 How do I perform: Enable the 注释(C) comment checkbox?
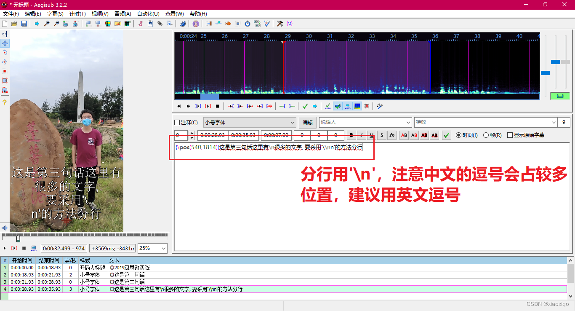pos(176,122)
